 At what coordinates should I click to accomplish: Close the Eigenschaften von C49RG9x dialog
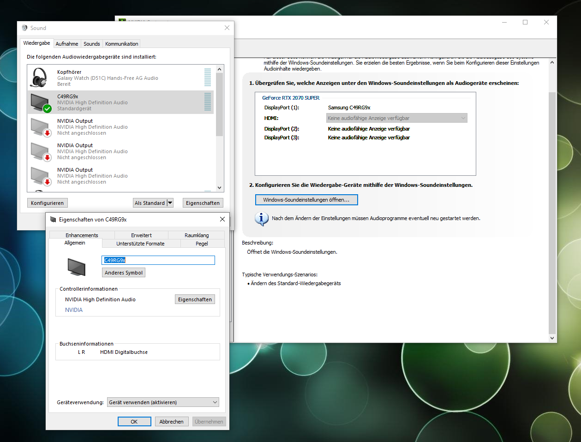[x=222, y=219]
